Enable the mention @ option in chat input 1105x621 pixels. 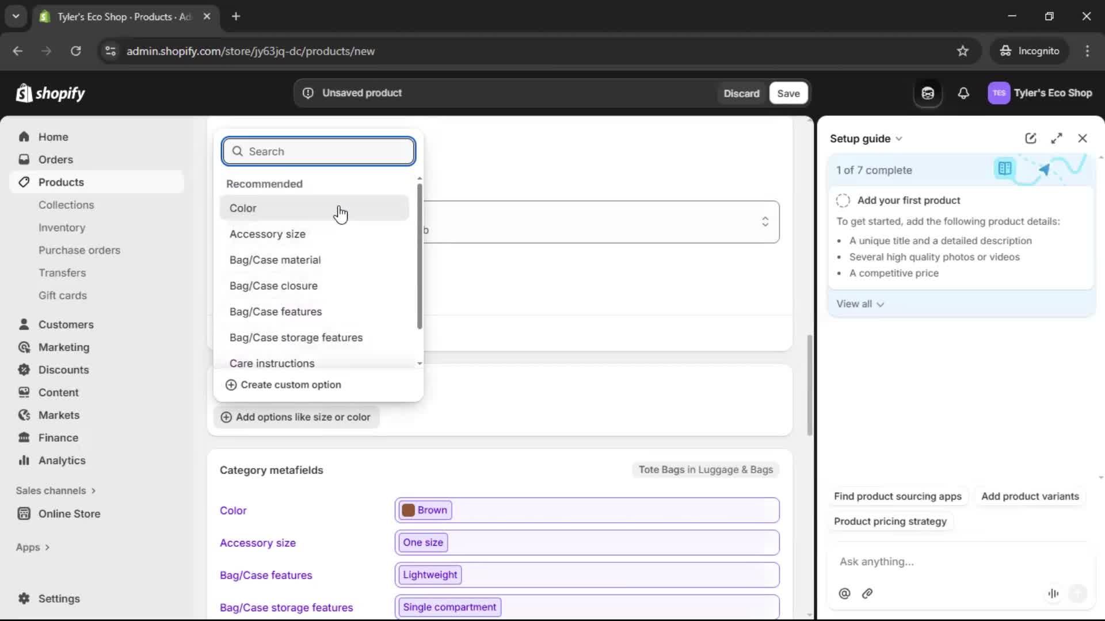(844, 593)
